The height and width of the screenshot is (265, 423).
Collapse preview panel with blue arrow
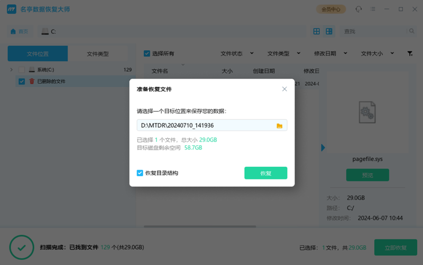(x=323, y=148)
